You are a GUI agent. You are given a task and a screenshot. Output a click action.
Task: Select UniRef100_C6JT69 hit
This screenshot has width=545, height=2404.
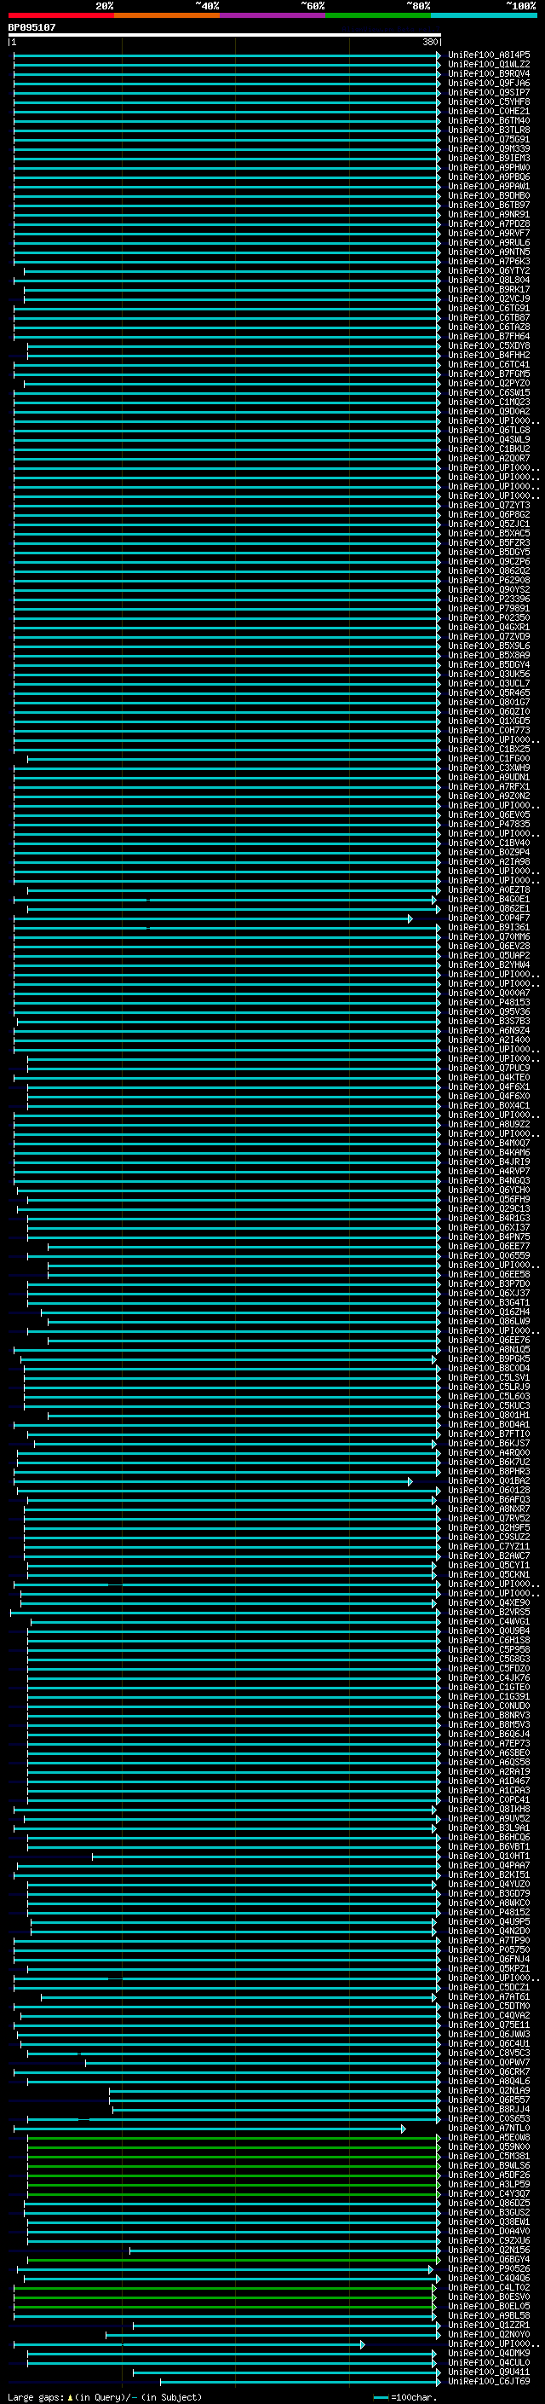click(x=489, y=2382)
